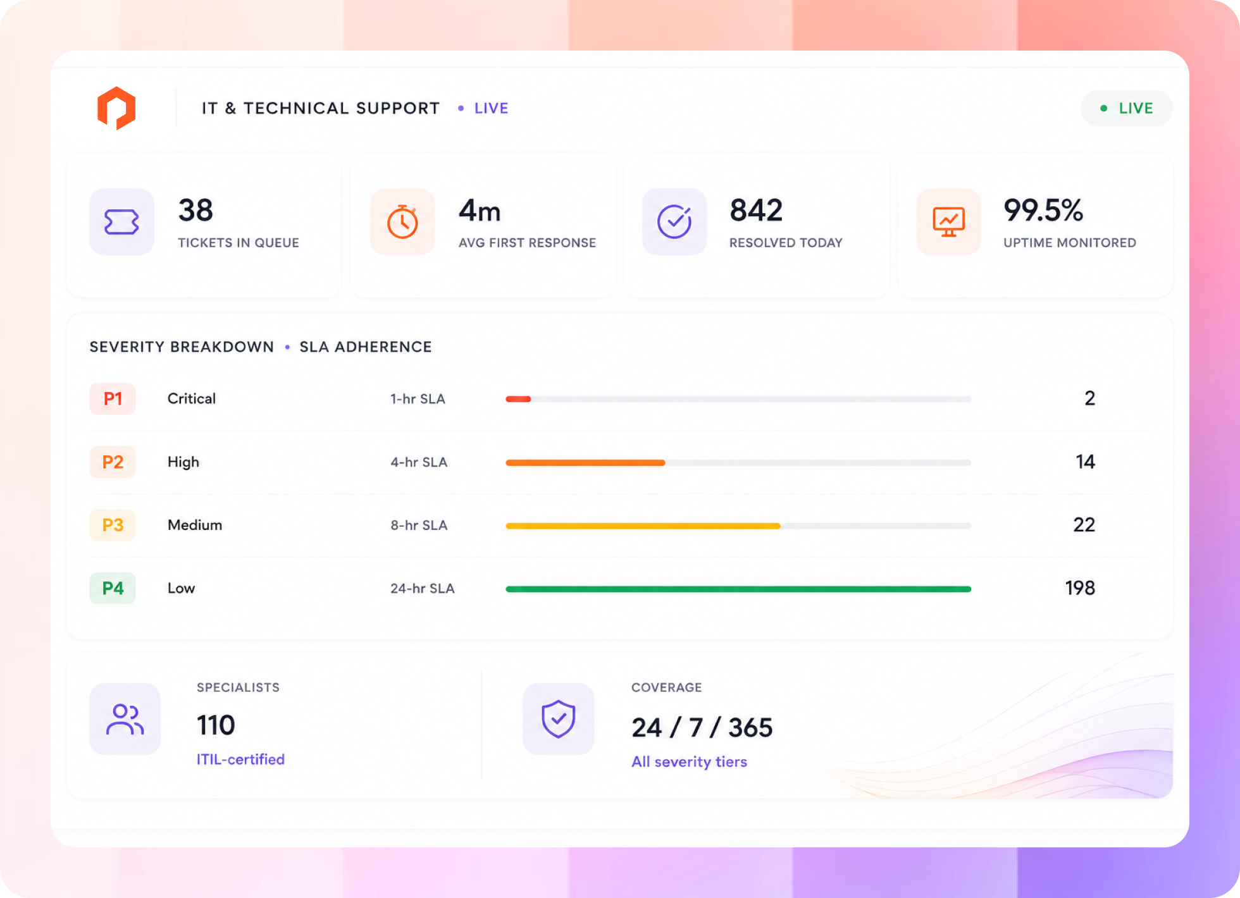This screenshot has height=898, width=1240.
Task: Click the count 2 in Critical row
Action: [x=1089, y=398]
